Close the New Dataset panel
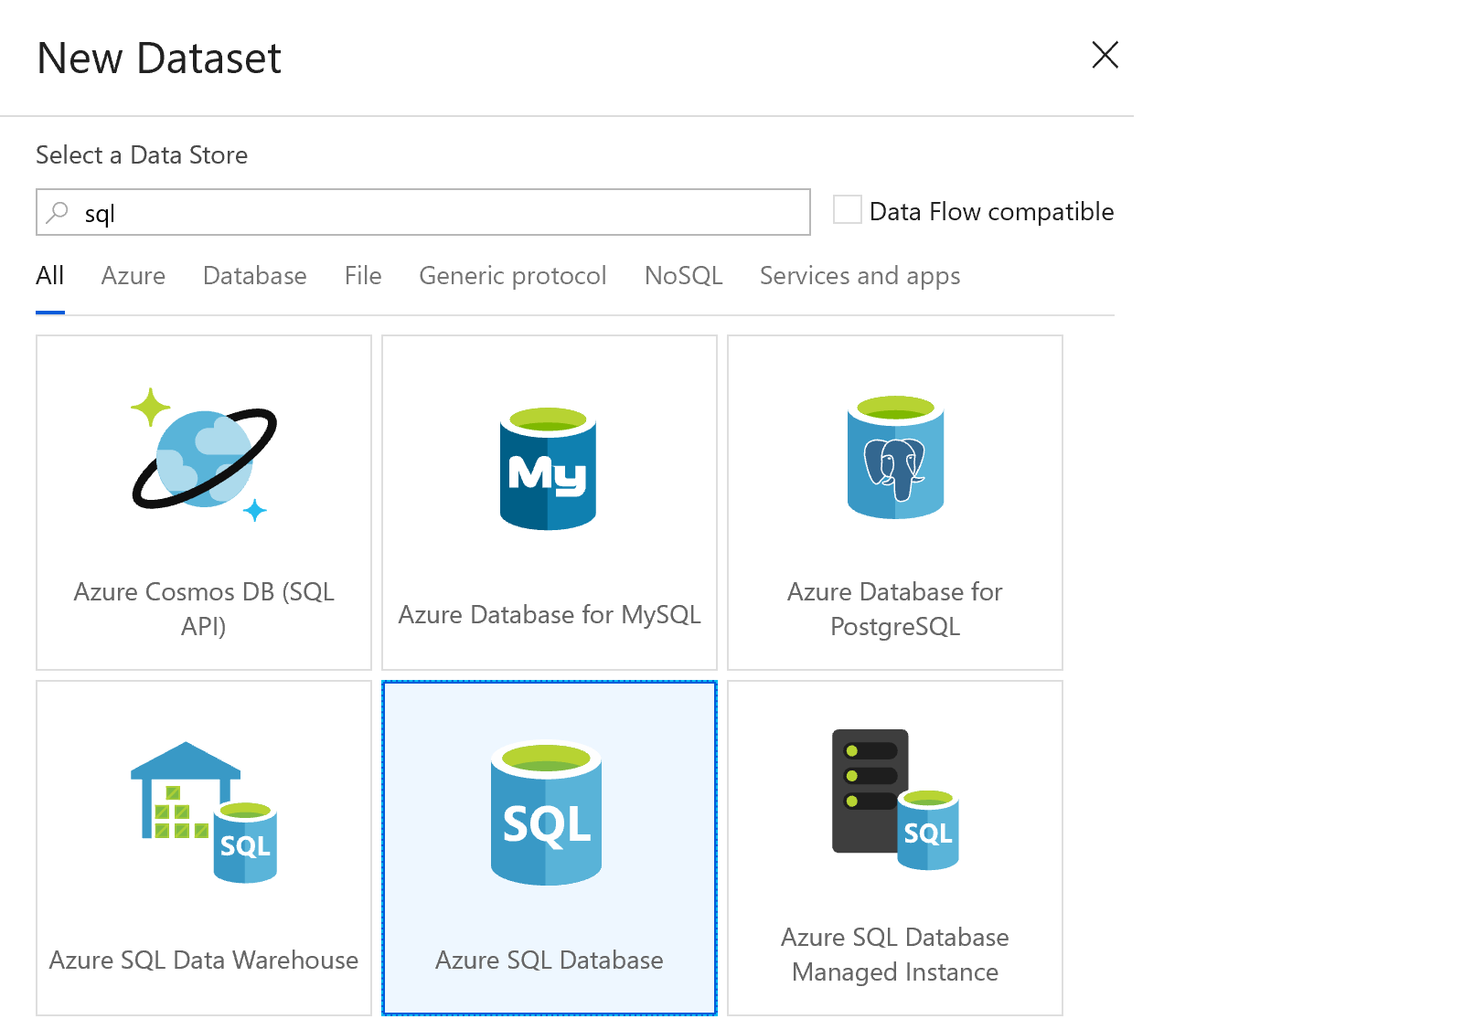Image resolution: width=1463 pixels, height=1019 pixels. pos(1105,55)
